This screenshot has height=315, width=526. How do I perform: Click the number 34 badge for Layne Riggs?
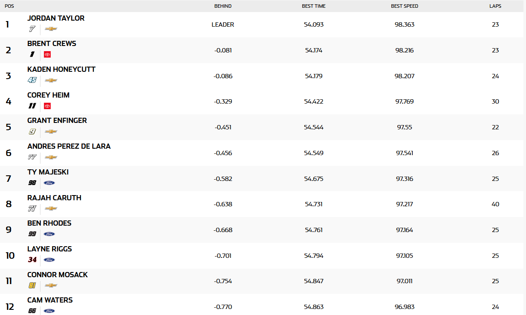[x=32, y=260]
